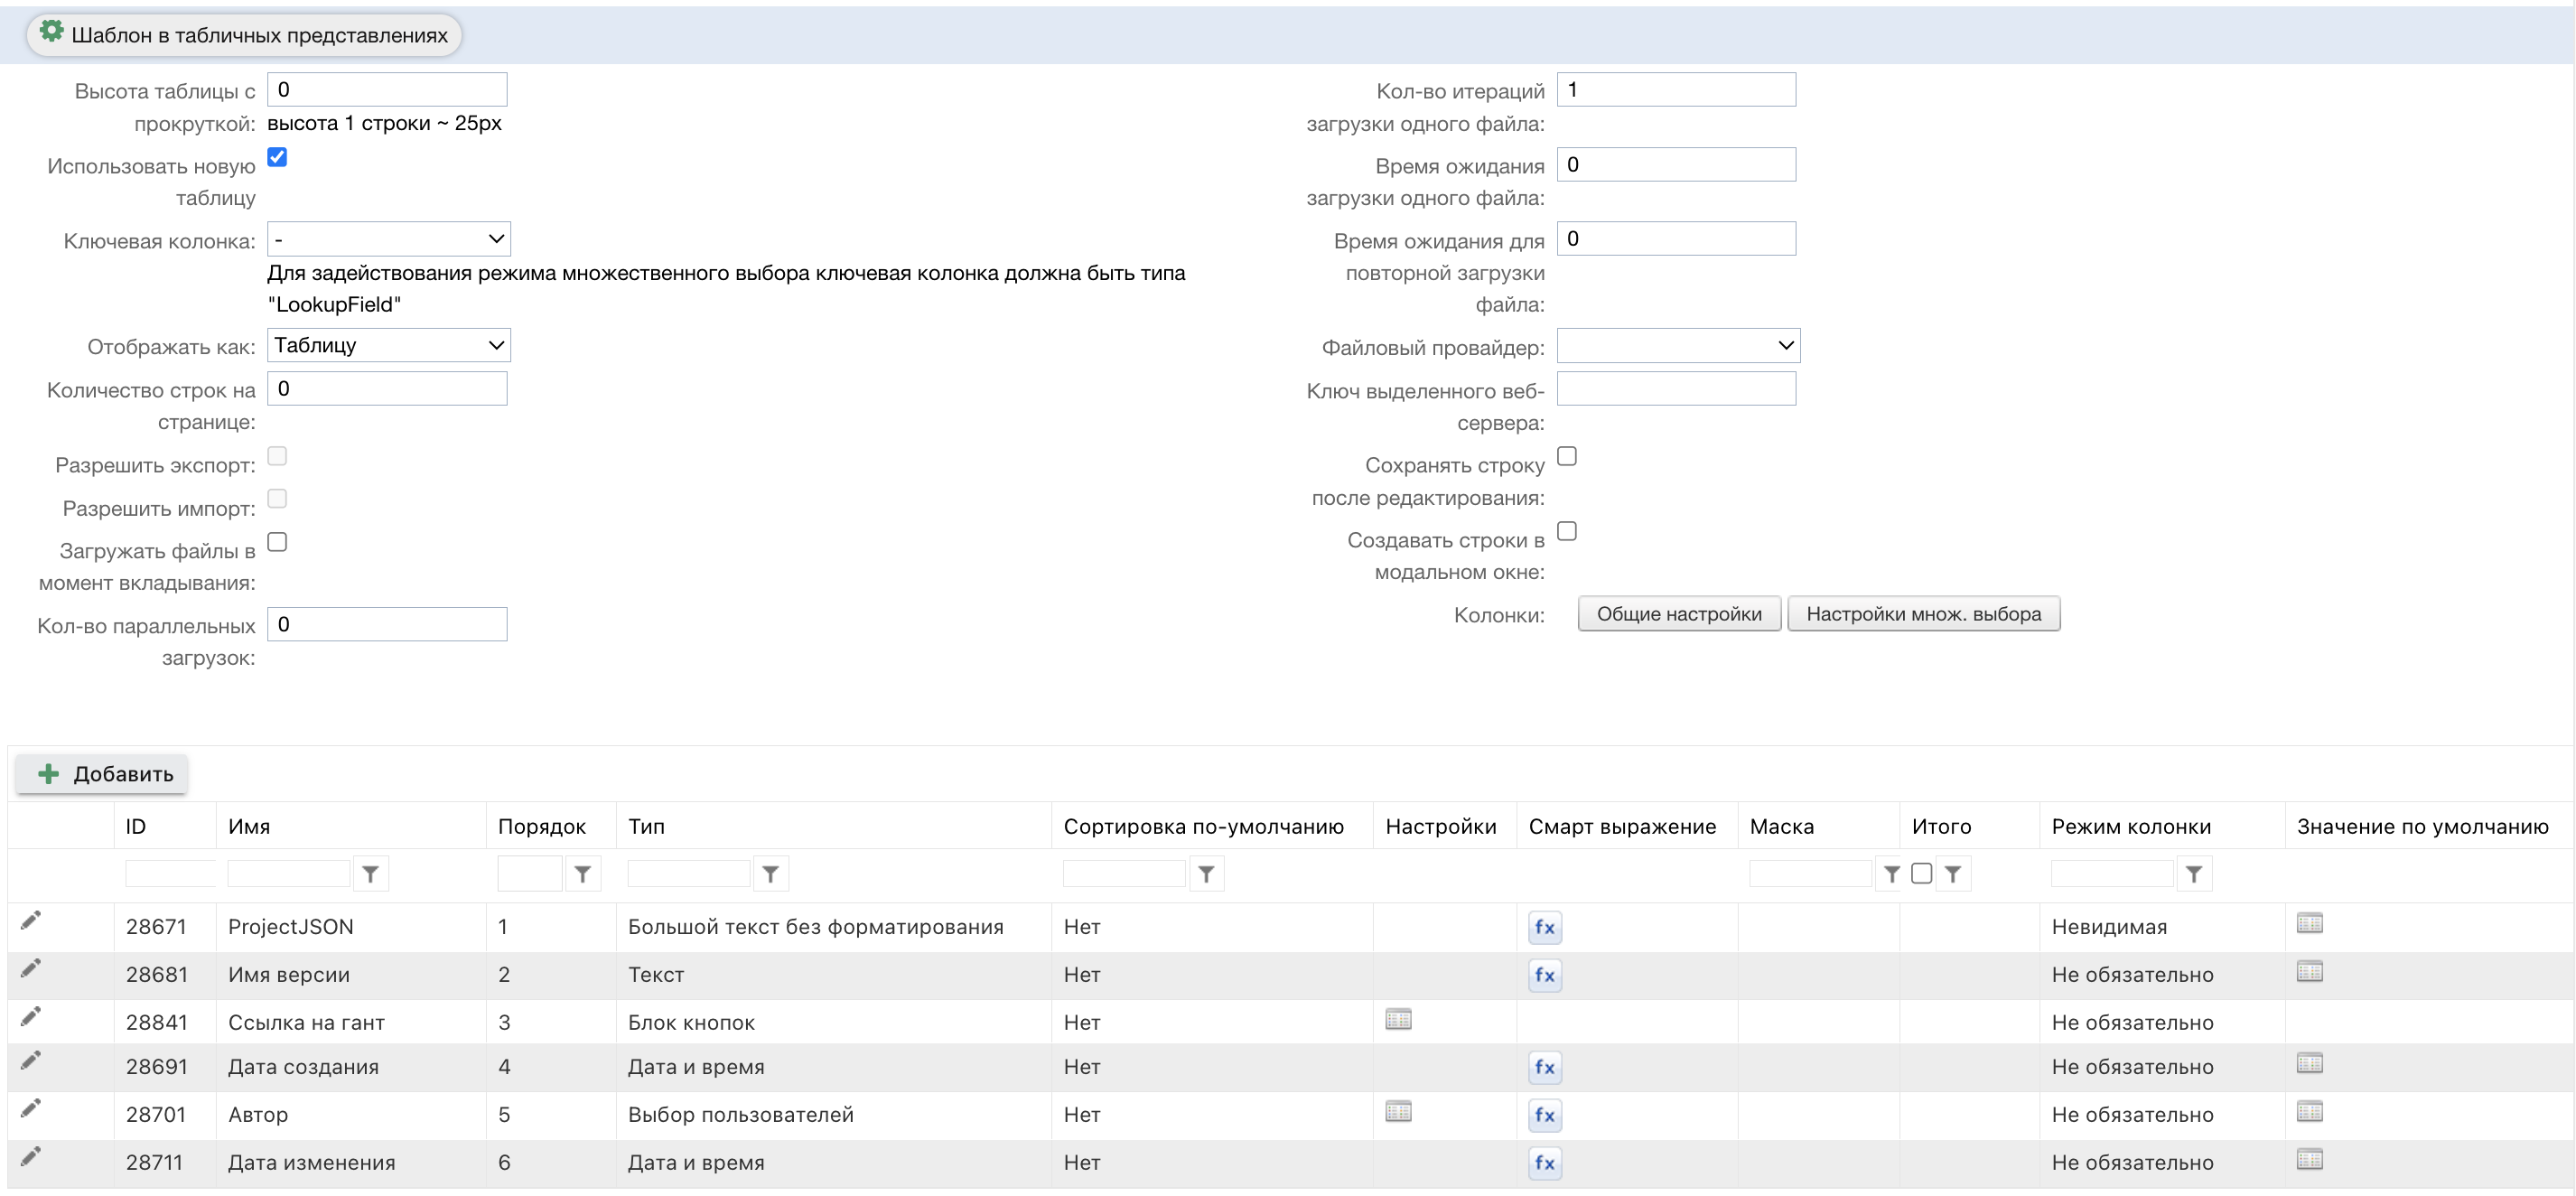Click Время ожидания для повторной загрузки field
2576x1196 pixels.
coord(1677,239)
